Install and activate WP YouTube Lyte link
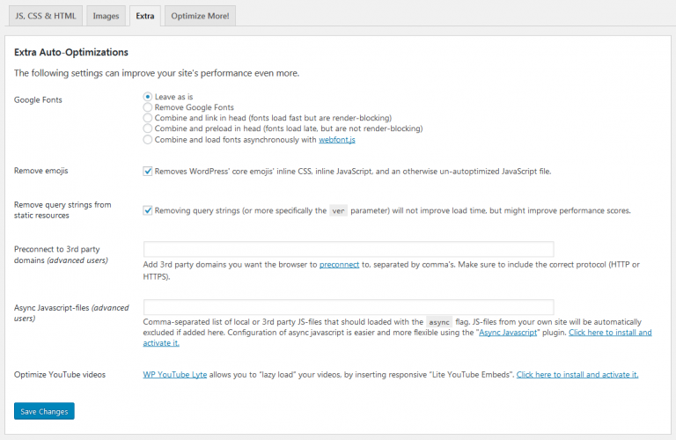676x440 pixels. tap(577, 375)
